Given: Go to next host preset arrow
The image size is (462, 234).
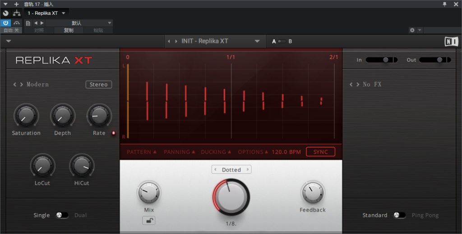Looking at the screenshot, I should click(x=42, y=23).
